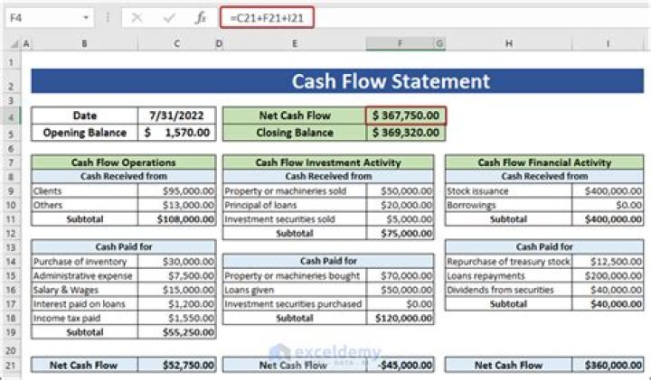Select the $1,550.00 income tax amount
651x380 pixels.
(x=177, y=318)
